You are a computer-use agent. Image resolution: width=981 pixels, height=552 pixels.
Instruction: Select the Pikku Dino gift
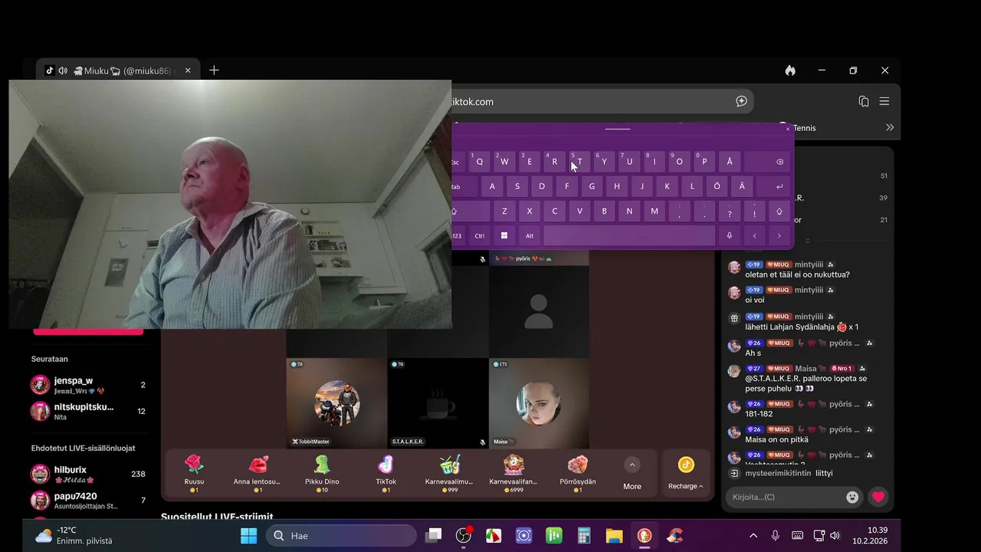pyautogui.click(x=321, y=473)
